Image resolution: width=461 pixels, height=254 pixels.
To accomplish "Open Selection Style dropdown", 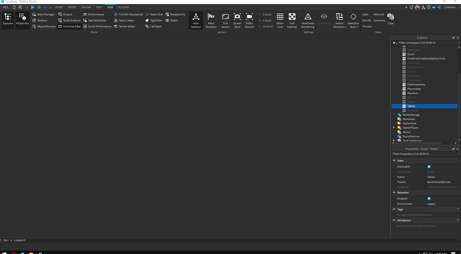I will tap(353, 21).
